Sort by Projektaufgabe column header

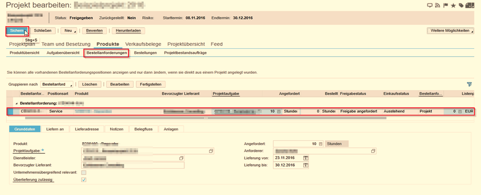point(226,94)
